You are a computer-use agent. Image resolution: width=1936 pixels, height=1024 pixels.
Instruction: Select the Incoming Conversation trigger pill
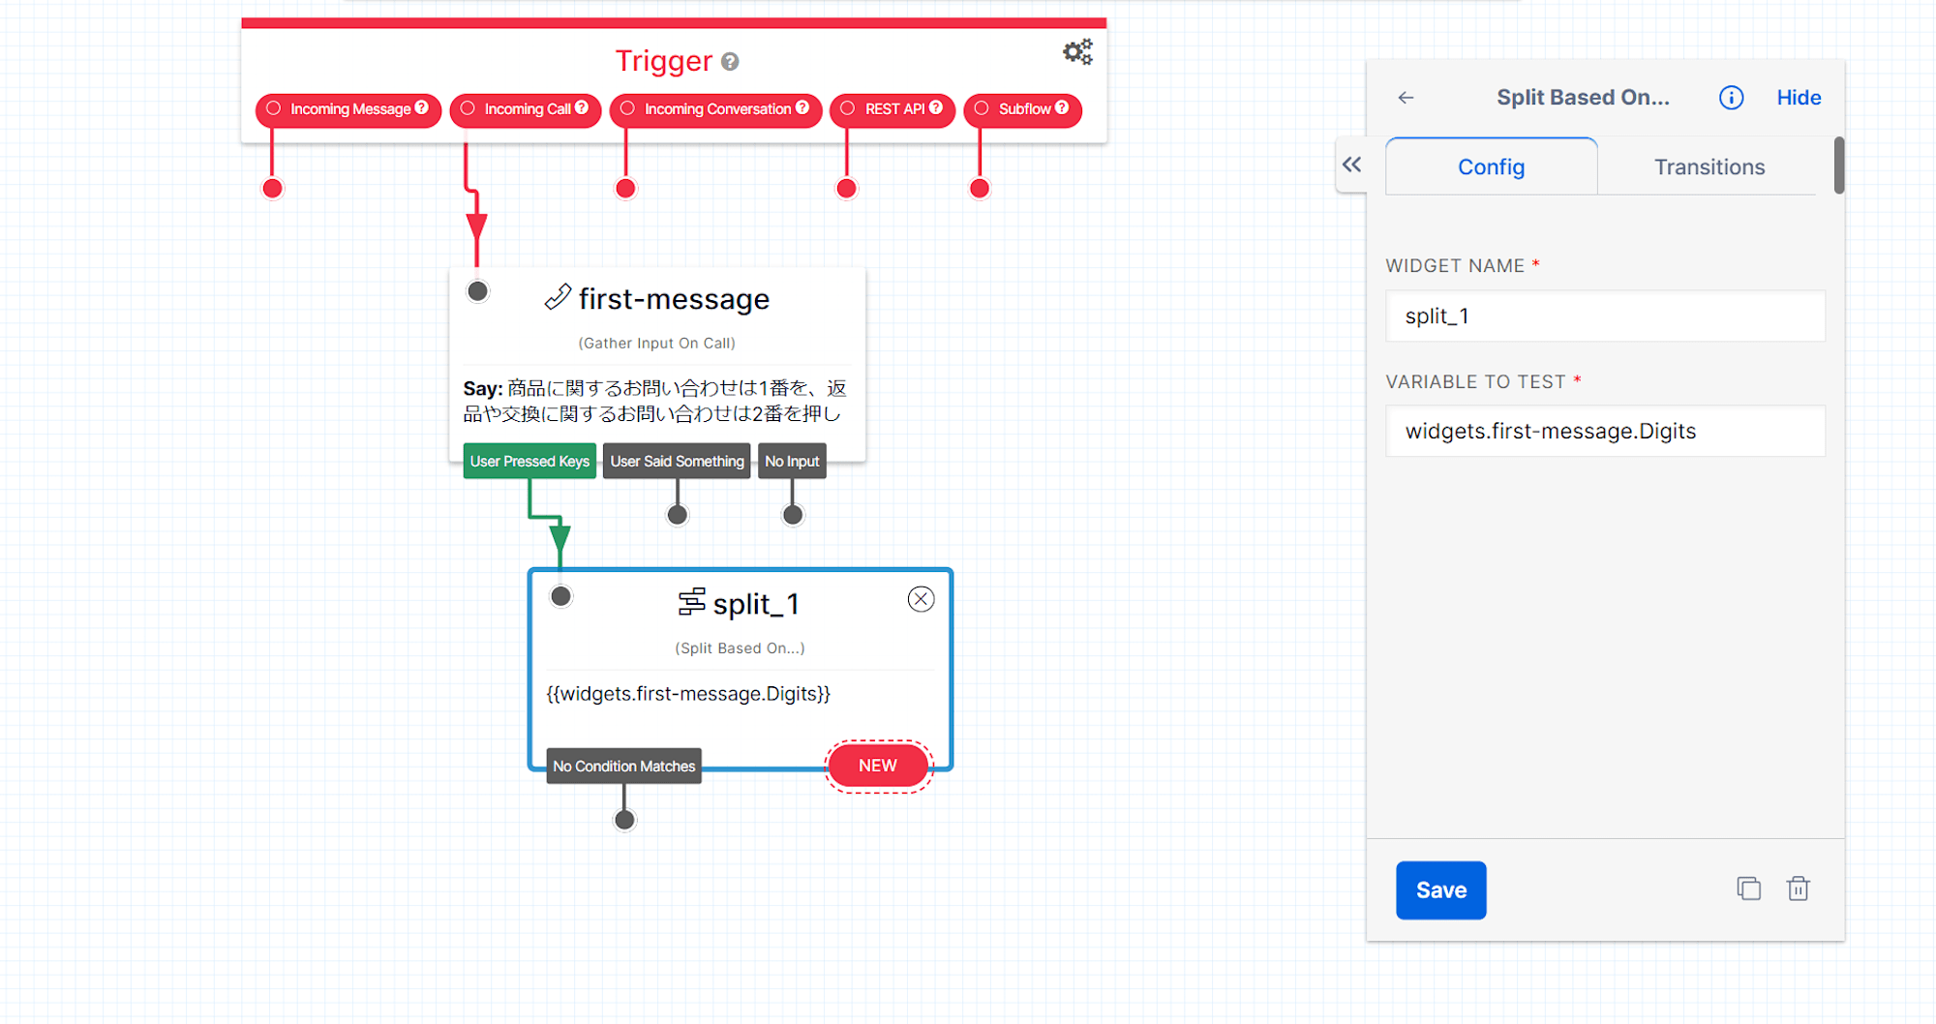(716, 109)
